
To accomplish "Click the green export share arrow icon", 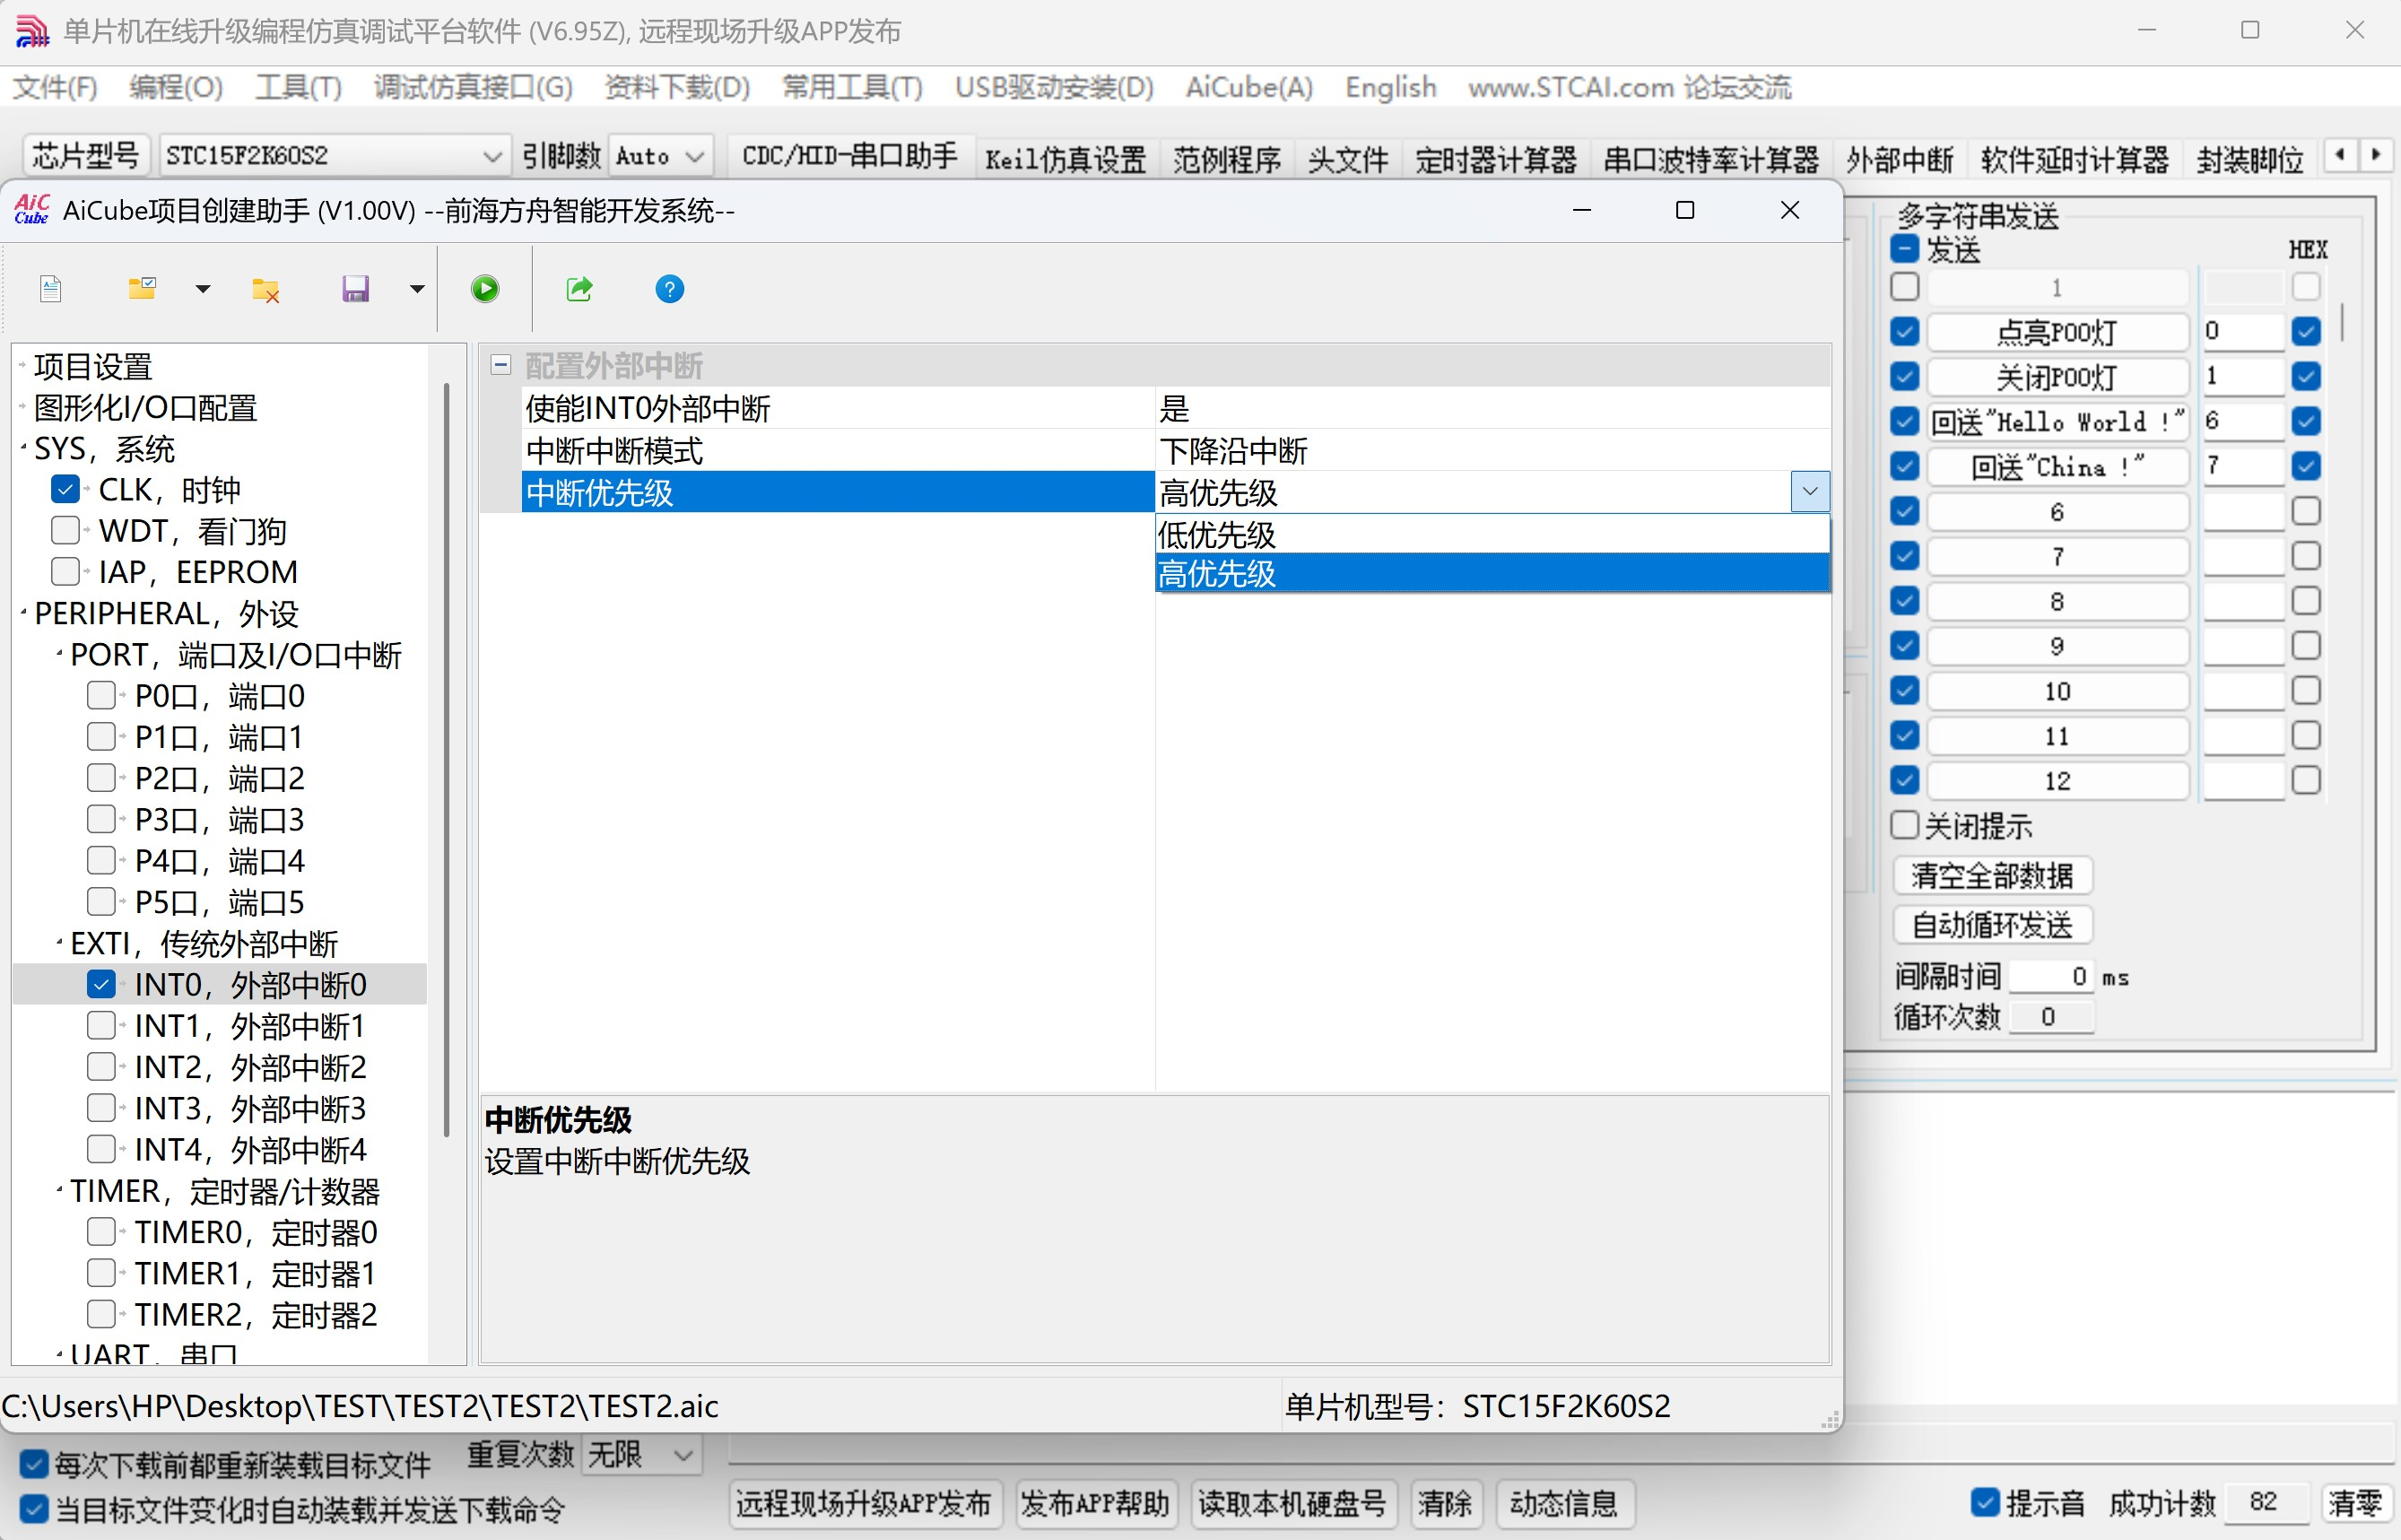I will pos(579,290).
